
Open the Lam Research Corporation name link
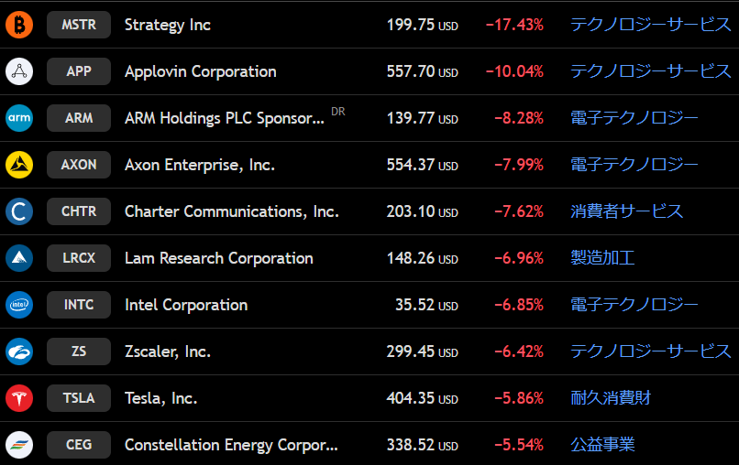point(218,258)
